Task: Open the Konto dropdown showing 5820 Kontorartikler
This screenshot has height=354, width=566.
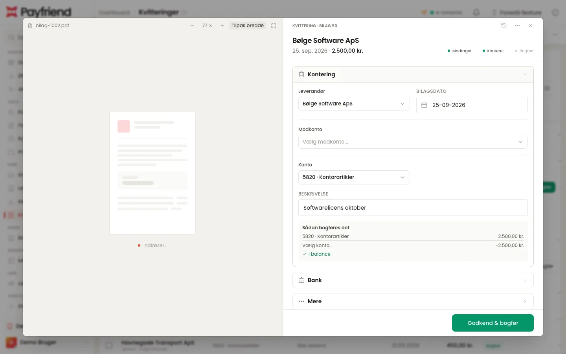Action: 354,177
